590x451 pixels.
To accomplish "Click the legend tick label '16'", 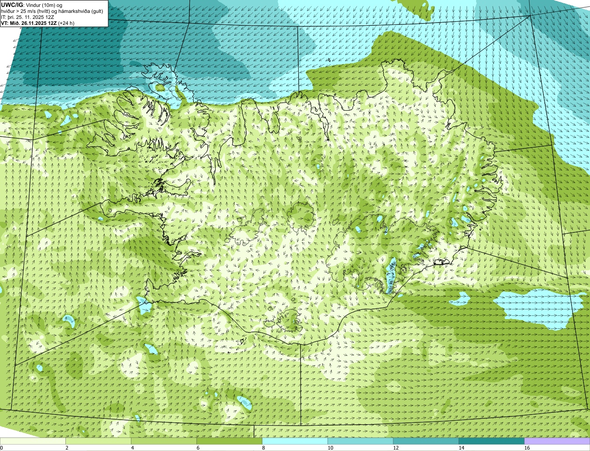I will tap(527, 448).
